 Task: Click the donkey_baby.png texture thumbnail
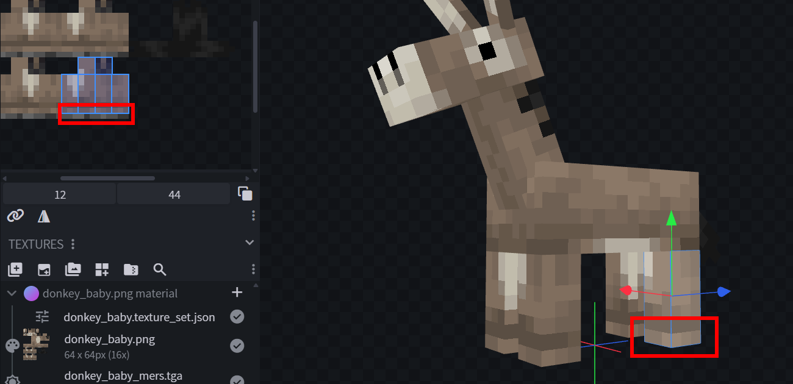[36, 344]
